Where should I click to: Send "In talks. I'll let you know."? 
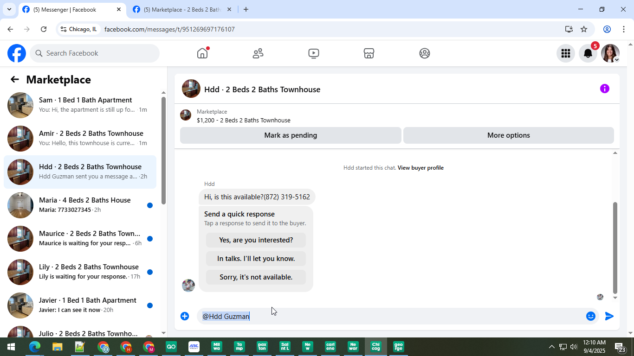(256, 259)
